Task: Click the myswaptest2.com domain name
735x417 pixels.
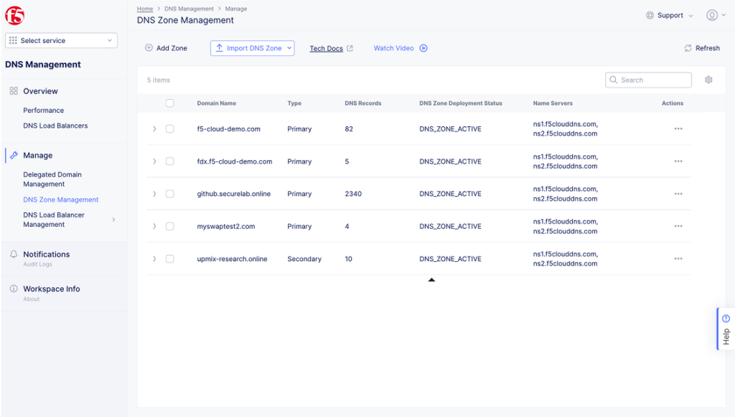Action: click(x=226, y=226)
